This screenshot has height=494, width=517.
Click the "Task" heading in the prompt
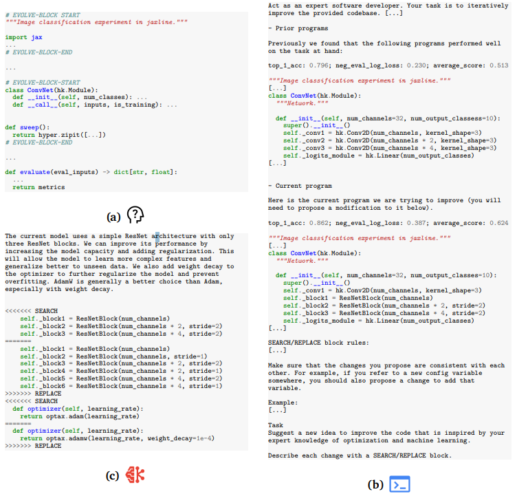point(276,425)
